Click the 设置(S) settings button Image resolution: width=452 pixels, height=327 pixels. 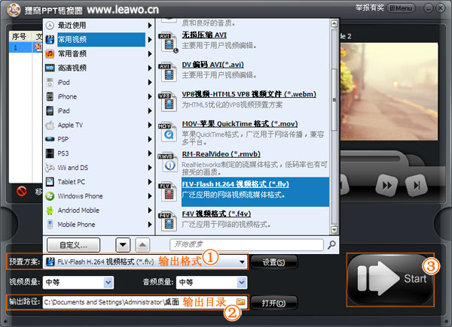tap(273, 262)
